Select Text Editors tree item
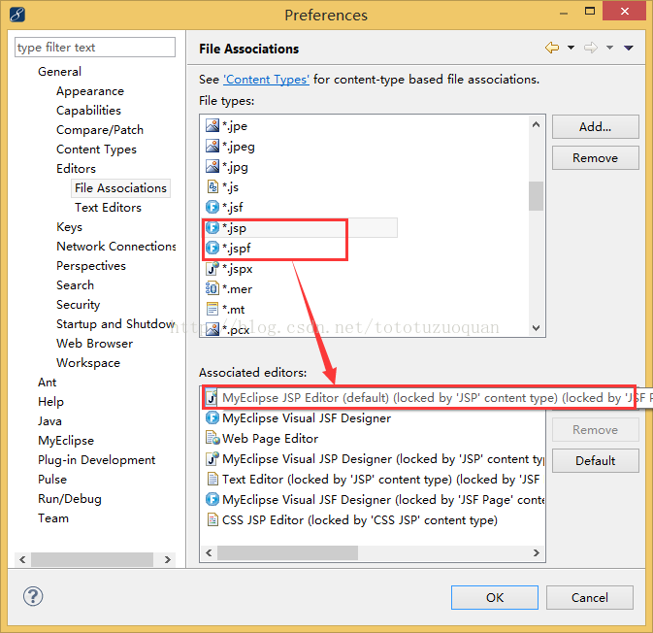The height and width of the screenshot is (633, 653). 108,207
